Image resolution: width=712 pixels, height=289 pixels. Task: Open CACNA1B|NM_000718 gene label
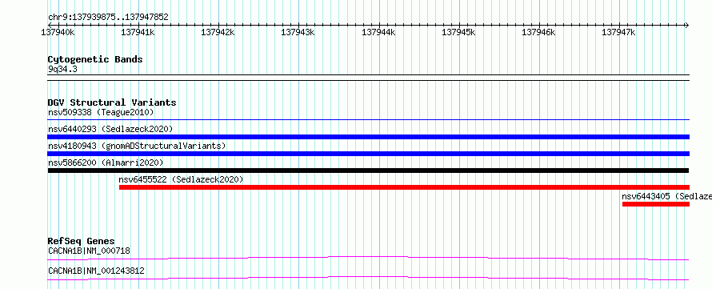tap(89, 251)
